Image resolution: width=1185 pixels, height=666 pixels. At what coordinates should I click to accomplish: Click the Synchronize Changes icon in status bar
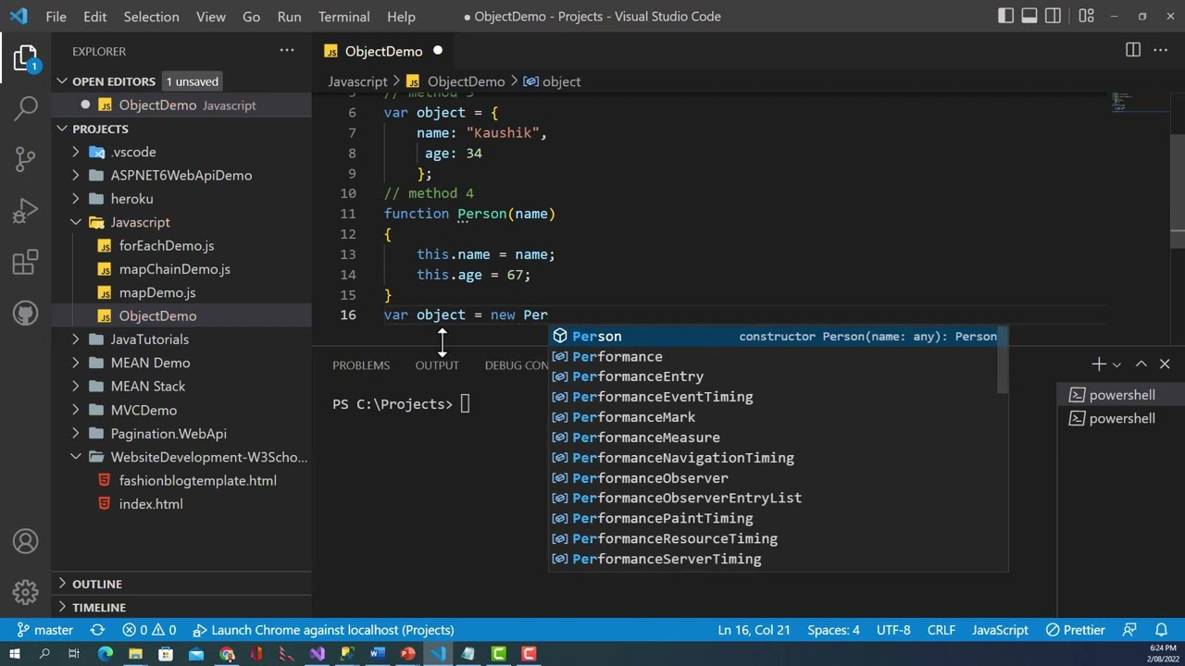[97, 630]
